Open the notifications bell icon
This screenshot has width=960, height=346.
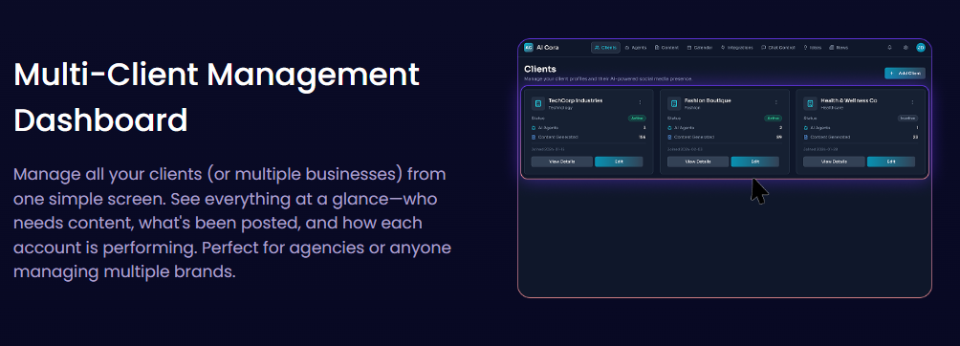coord(889,47)
